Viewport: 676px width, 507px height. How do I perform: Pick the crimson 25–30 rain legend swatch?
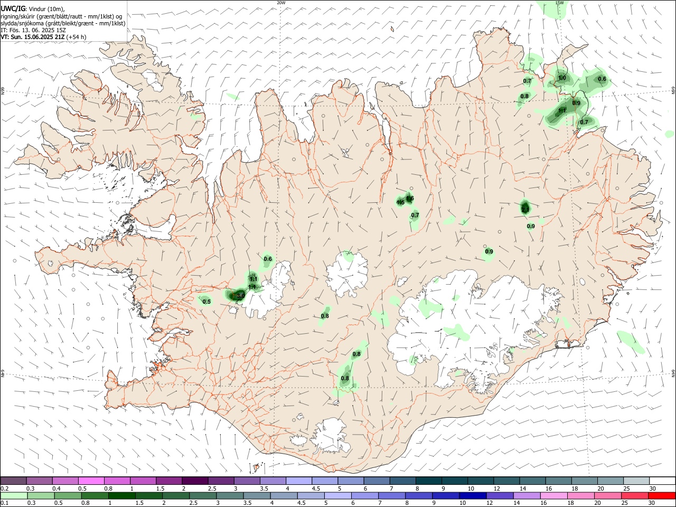coord(635,496)
